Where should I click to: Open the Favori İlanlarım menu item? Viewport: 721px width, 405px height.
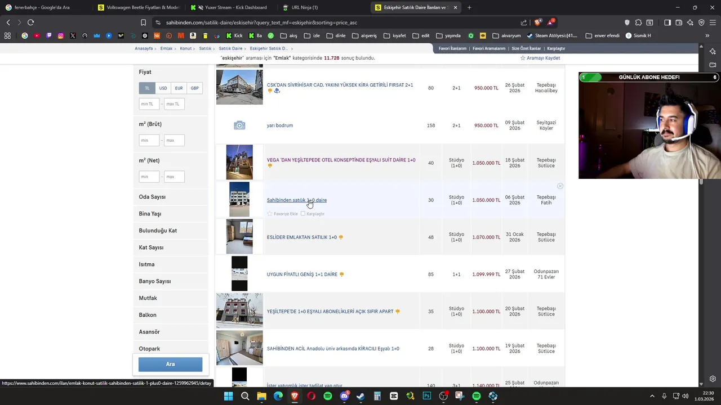click(x=452, y=48)
